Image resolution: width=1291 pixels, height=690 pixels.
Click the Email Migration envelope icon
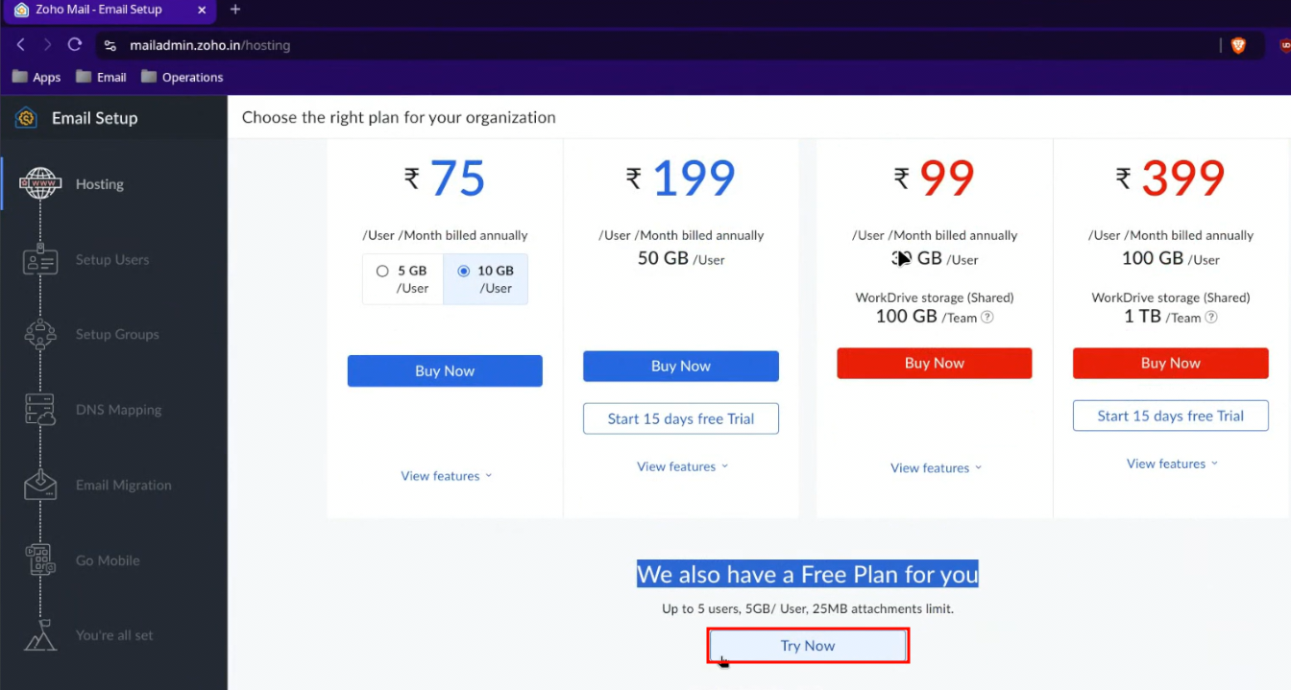point(40,485)
